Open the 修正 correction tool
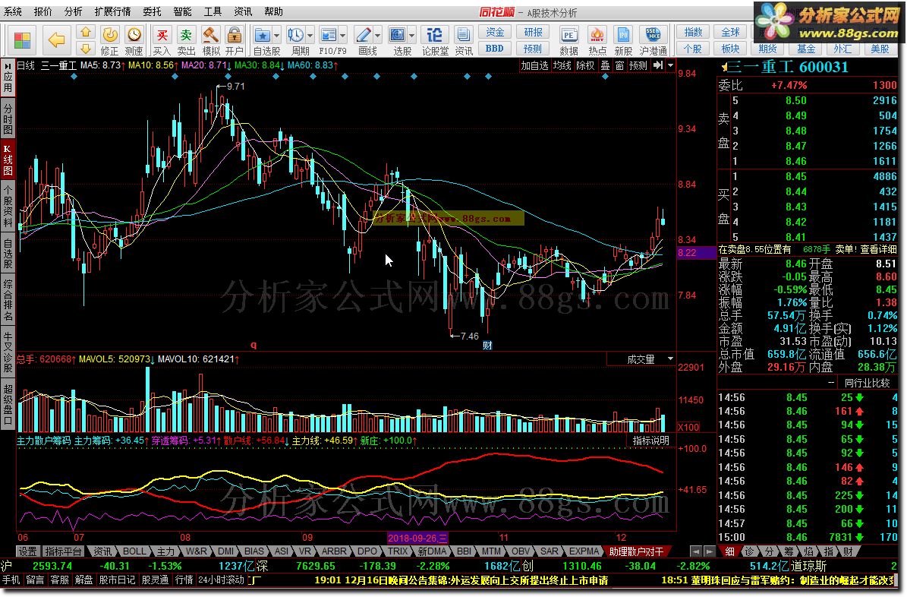The width and height of the screenshot is (907, 597). tap(110, 41)
